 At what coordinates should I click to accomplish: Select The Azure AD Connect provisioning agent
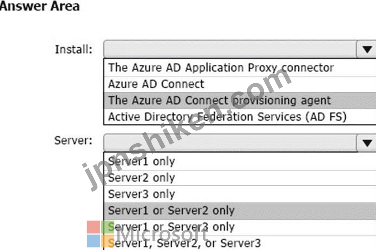pyautogui.click(x=240, y=100)
